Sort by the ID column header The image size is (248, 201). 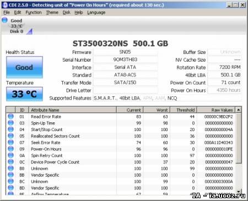click(x=22, y=110)
